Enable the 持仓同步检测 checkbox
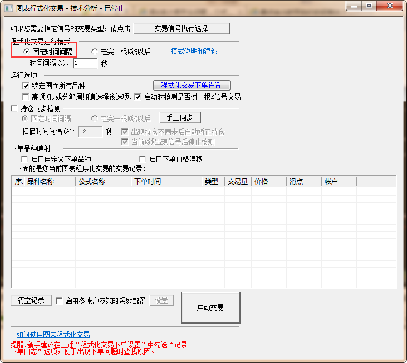The width and height of the screenshot is (407, 363). click(14, 108)
